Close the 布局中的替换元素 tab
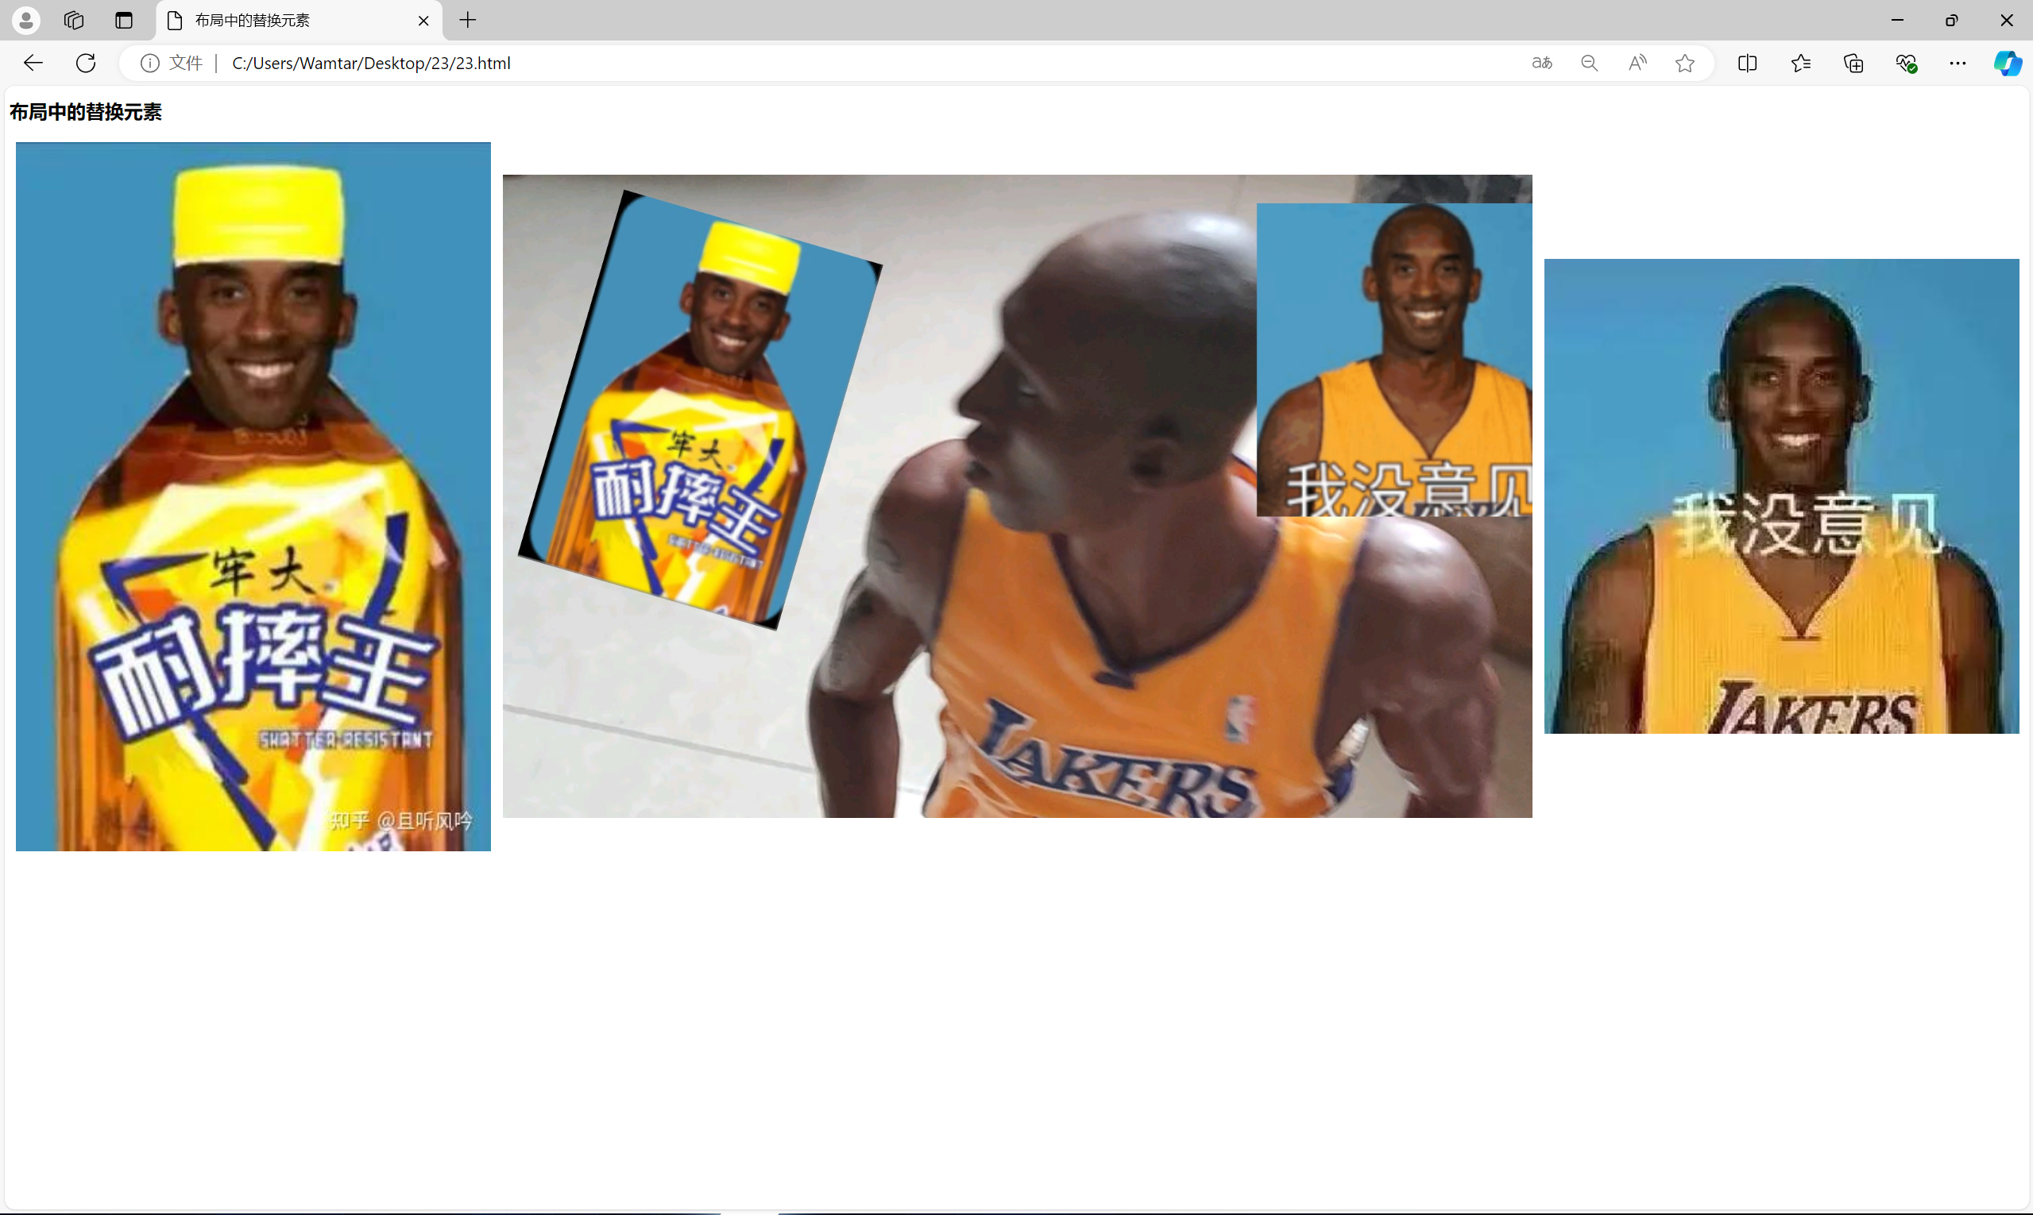 pos(423,21)
